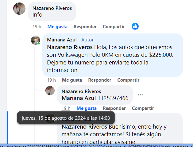Open three-dots menu beside phone number comment
Image resolution: width=193 pixels, height=147 pixels.
140,95
